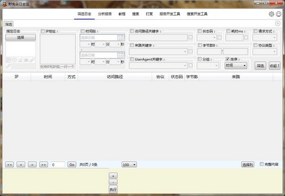Image resolution: width=285 pixels, height=196 pixels.
Task: Enable the 分组 checkbox
Action: [199, 59]
